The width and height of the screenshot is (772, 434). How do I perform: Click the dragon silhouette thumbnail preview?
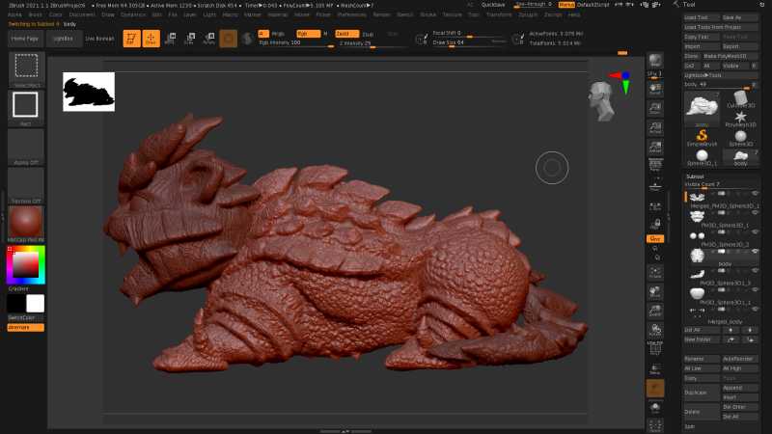tap(89, 92)
